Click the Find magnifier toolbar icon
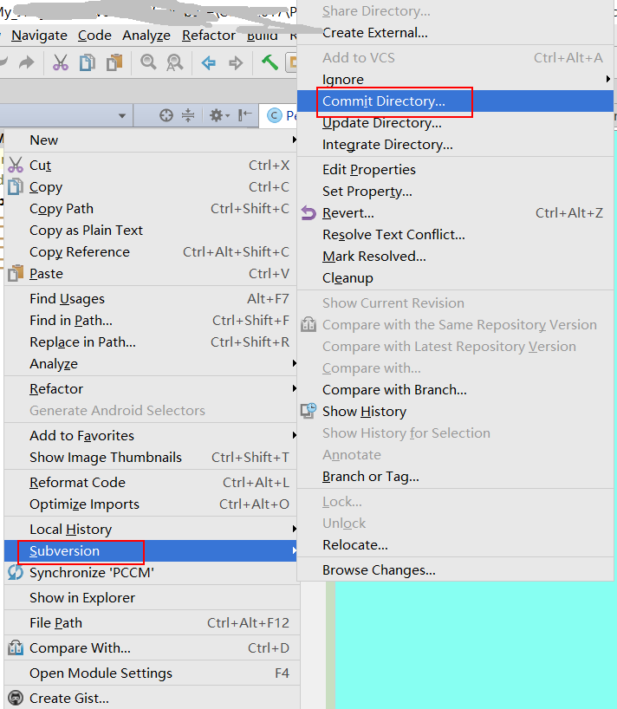Screen dimensions: 617x709 [x=148, y=62]
